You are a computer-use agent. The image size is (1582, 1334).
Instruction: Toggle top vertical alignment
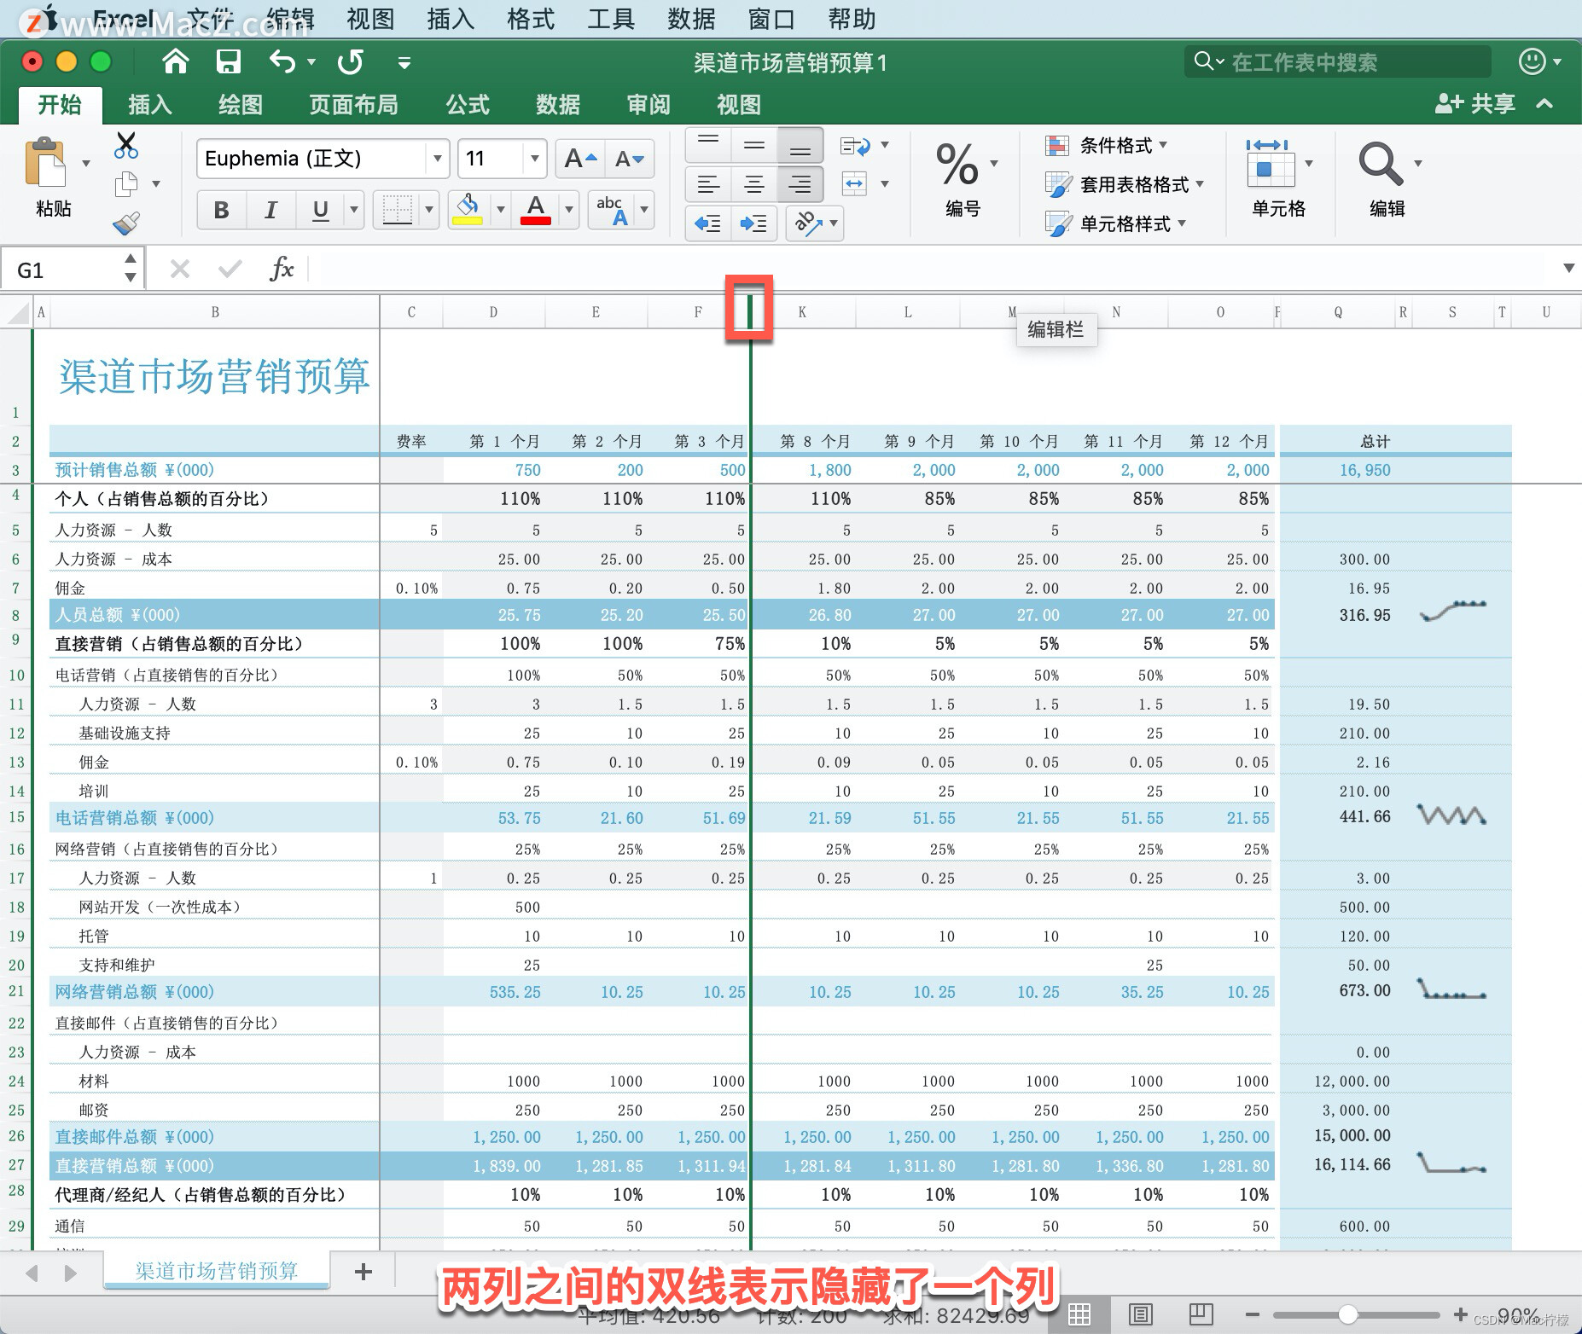[x=708, y=146]
